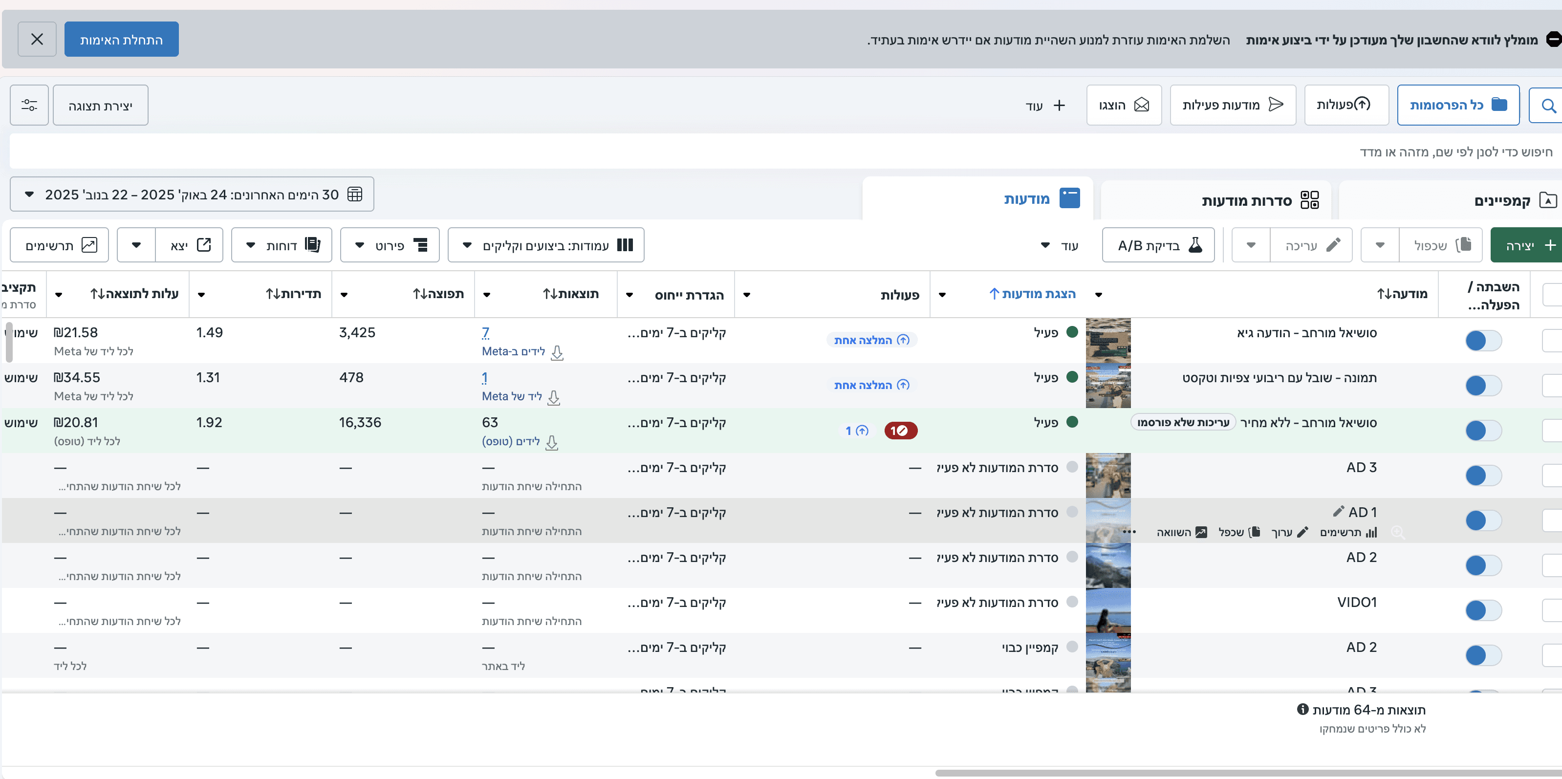Click the 'המלצה אחת' recommendation link in first row
This screenshot has height=779, width=1562.
pyautogui.click(x=871, y=340)
